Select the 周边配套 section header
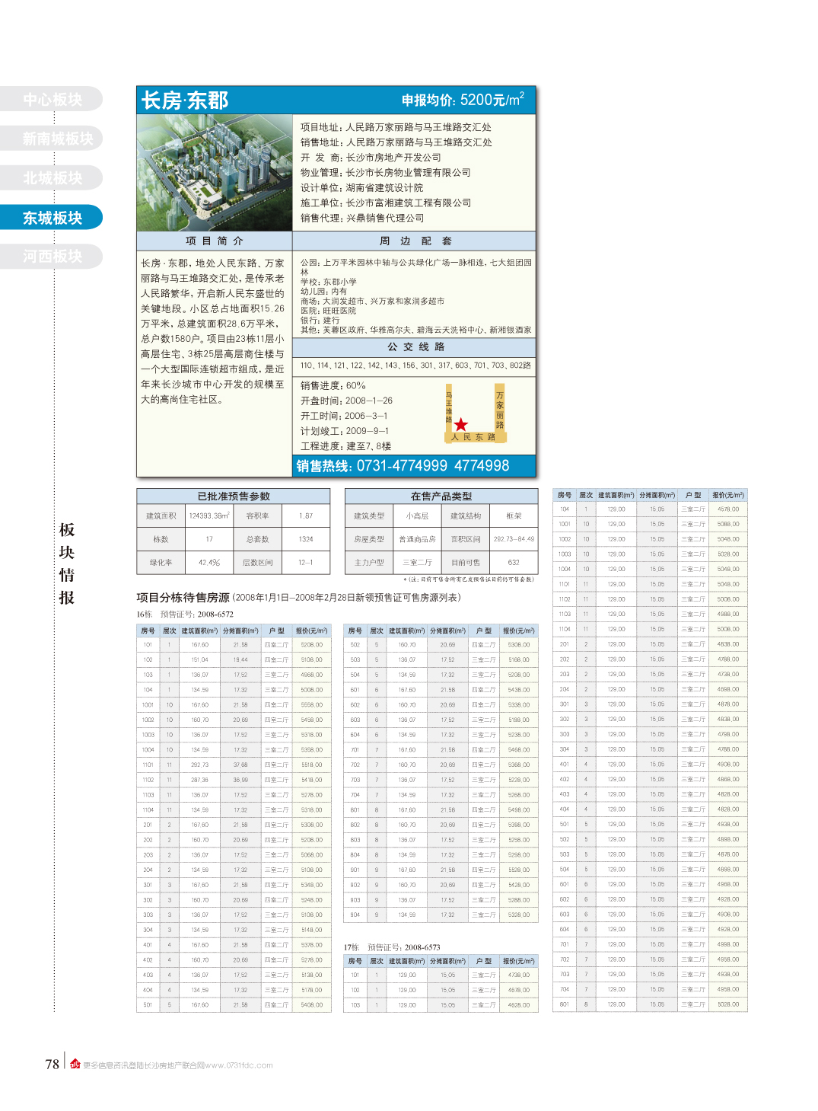This screenshot has width=818, height=1111. tap(415, 241)
